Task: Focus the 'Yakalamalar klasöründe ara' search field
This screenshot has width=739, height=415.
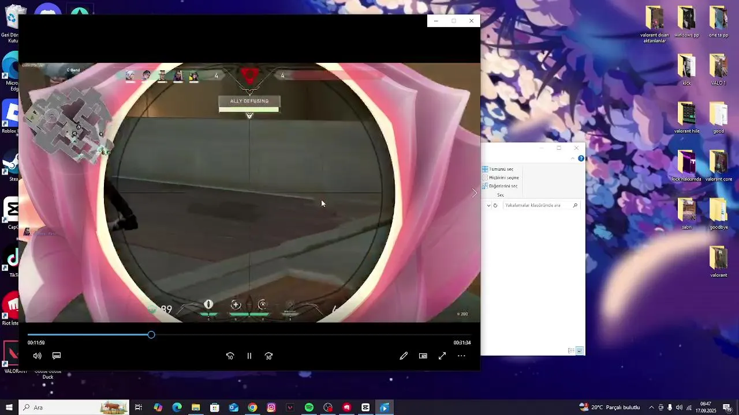Action: click(540, 205)
